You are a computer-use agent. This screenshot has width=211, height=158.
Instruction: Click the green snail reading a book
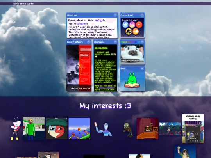pos(132,80)
